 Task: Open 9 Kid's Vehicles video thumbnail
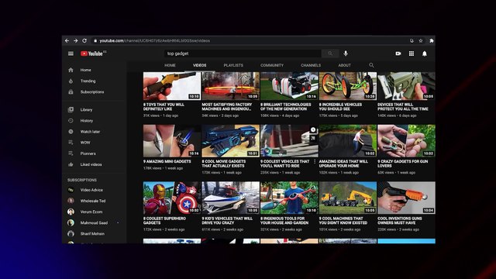[230, 198]
